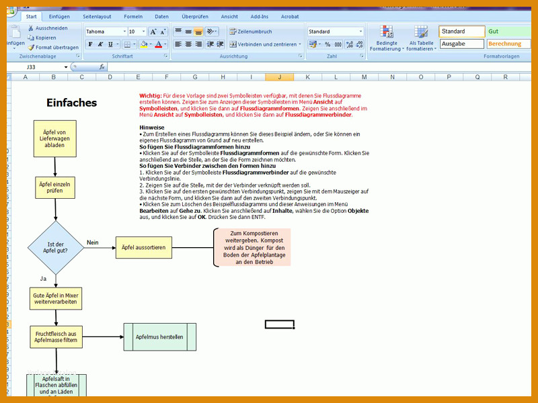This screenshot has height=403, width=538.
Task: Expand the font color dropdown arrow
Action: tap(165, 44)
